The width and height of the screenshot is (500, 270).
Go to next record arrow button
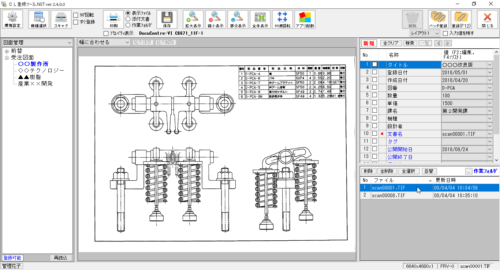[447, 43]
